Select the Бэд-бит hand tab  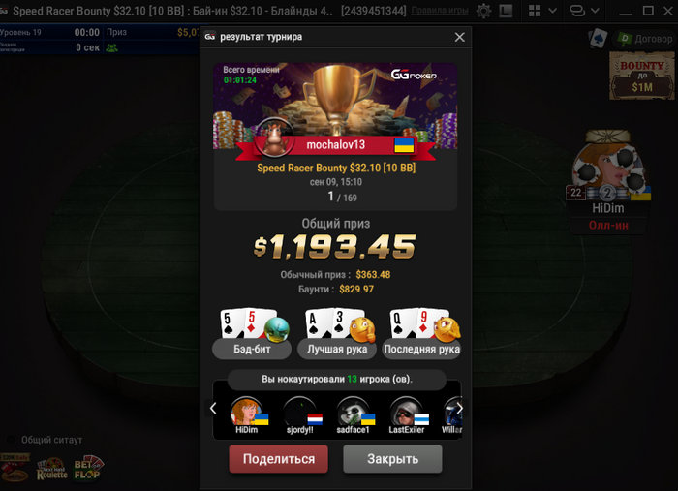point(252,349)
